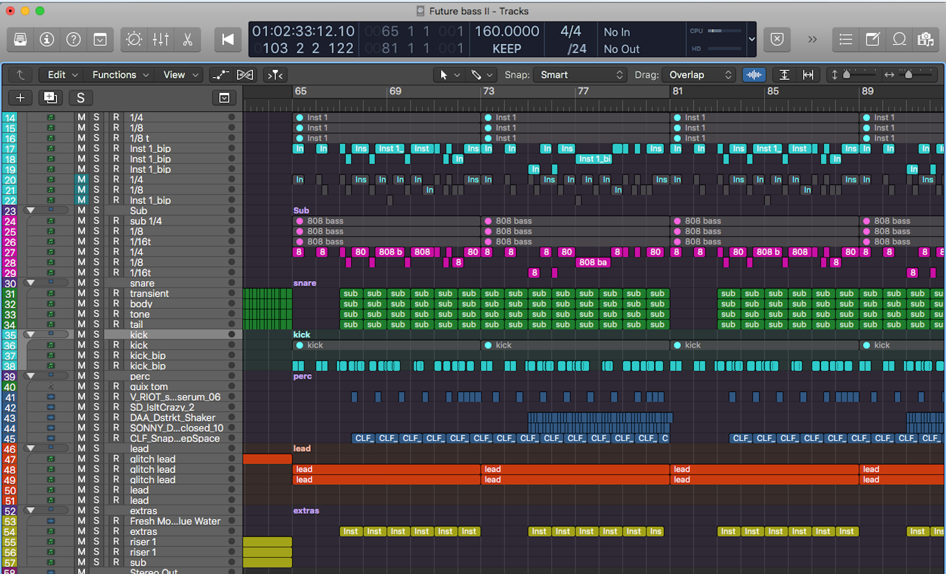Viewport: 946px width, 574px height.
Task: Open the Editors scissors icon
Action: tap(187, 39)
